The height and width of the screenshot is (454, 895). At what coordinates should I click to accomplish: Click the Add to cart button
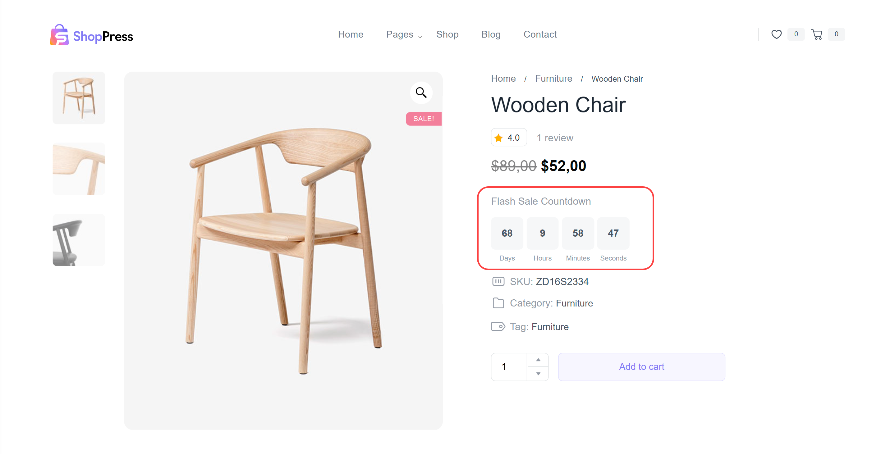pyautogui.click(x=641, y=366)
